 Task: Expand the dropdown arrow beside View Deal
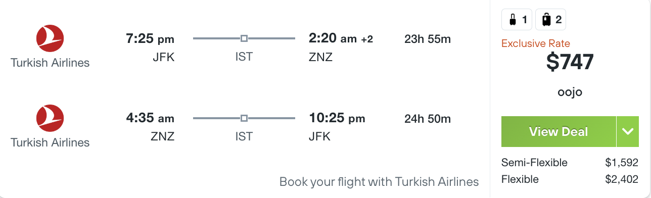tap(628, 132)
